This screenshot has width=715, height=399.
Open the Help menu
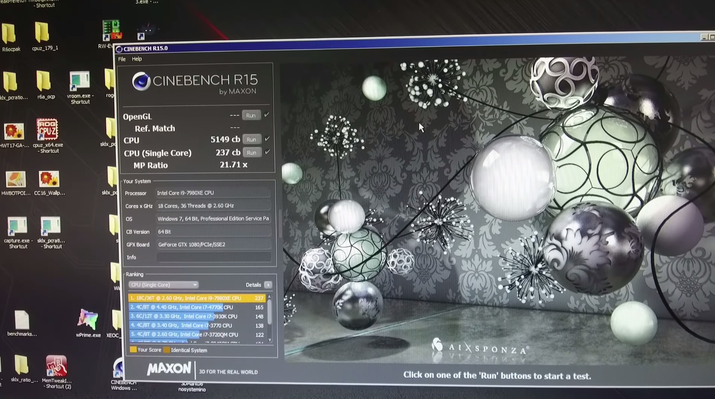click(137, 59)
